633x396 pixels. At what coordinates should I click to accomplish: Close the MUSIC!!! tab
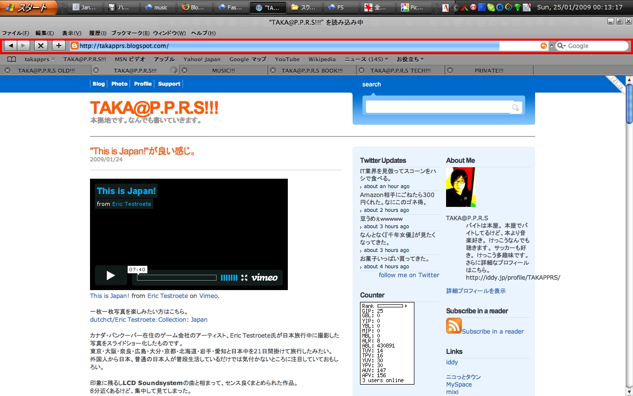point(184,70)
